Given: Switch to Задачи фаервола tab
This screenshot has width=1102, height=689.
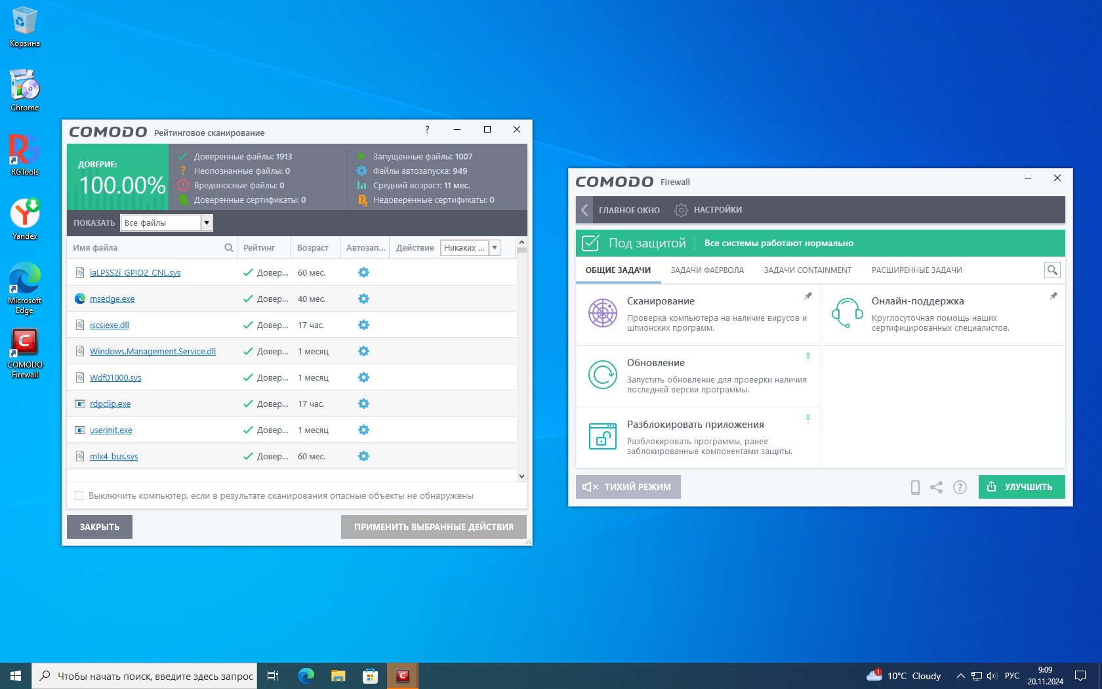Looking at the screenshot, I should pos(707,270).
